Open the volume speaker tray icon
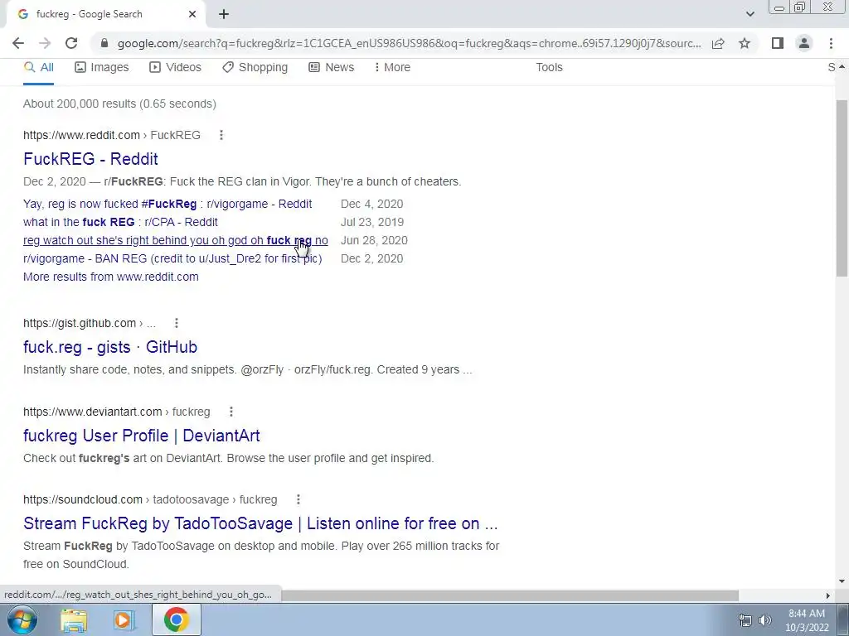 [765, 620]
